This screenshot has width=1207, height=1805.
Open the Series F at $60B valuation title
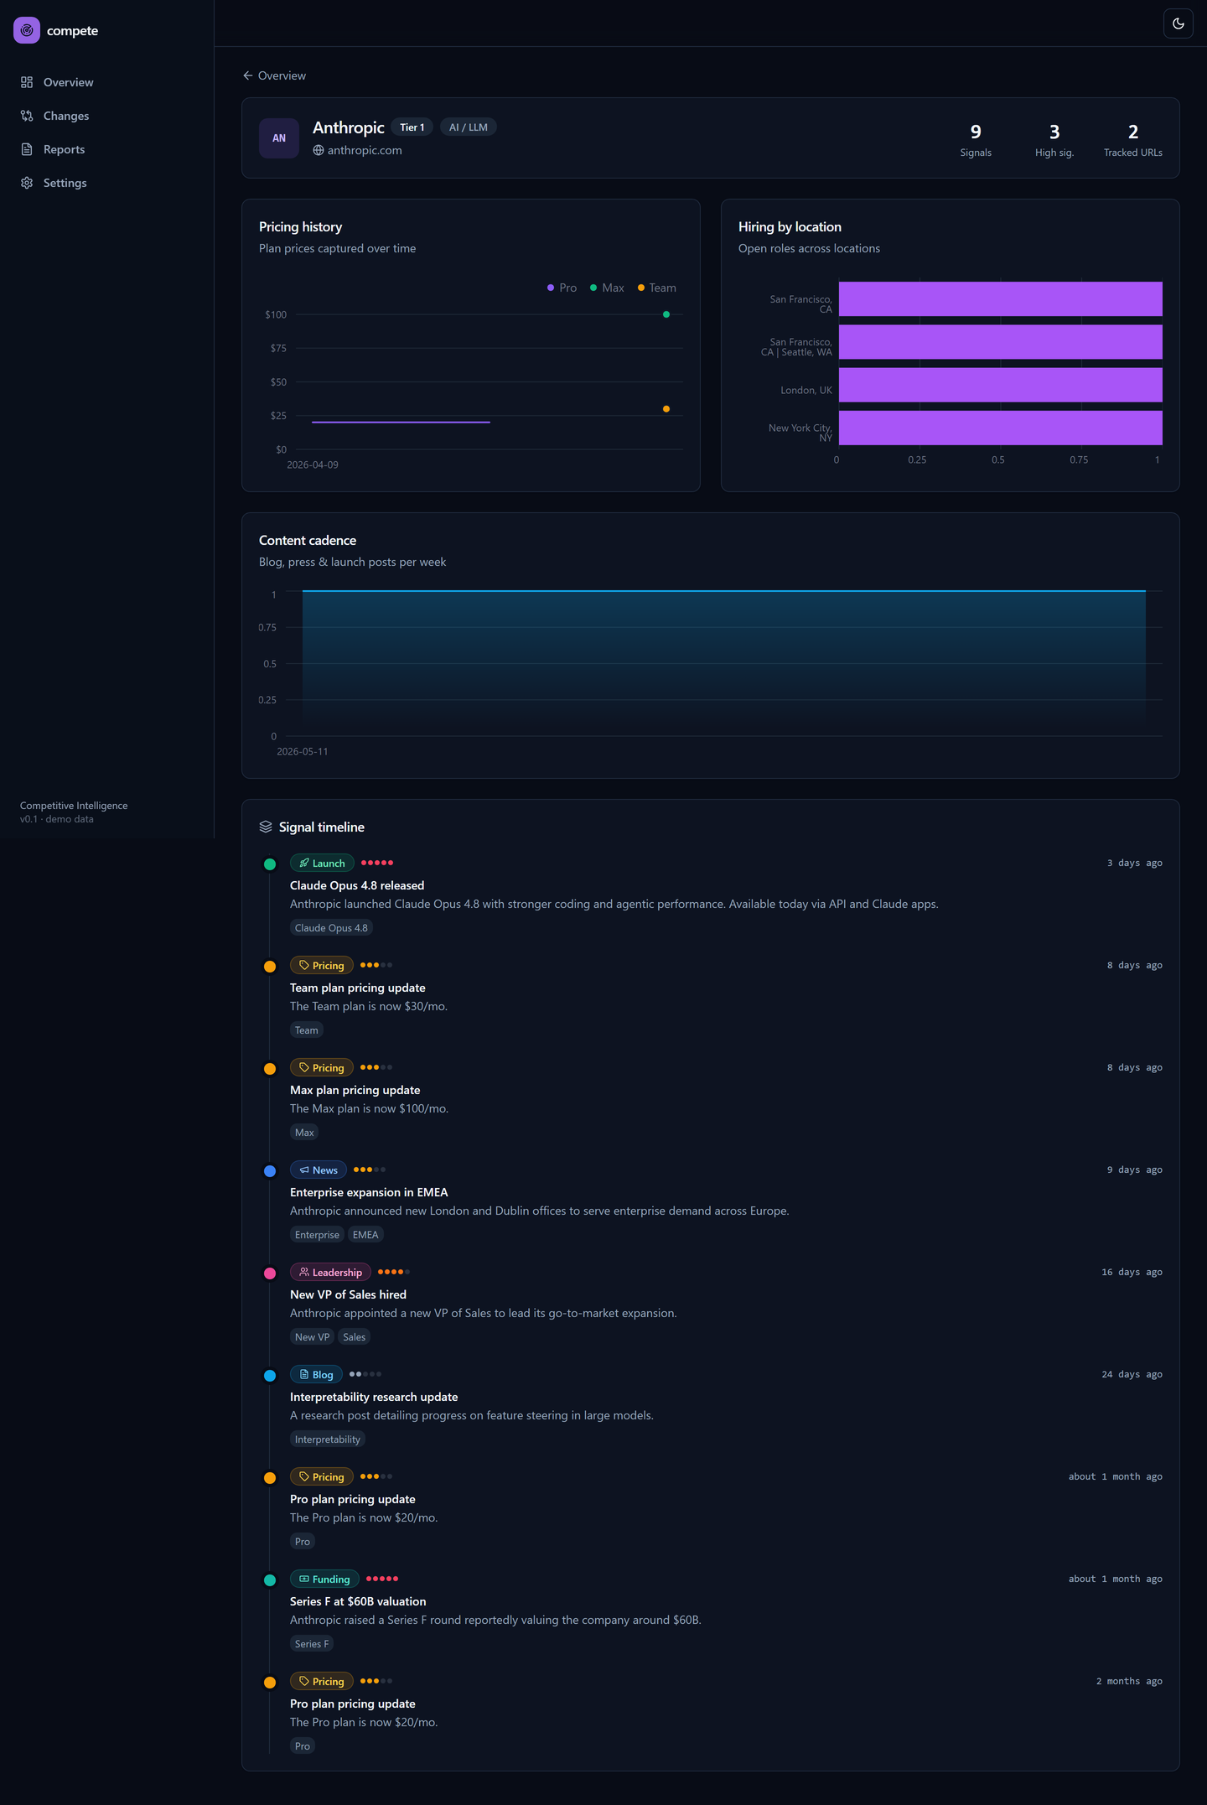pyautogui.click(x=358, y=1601)
